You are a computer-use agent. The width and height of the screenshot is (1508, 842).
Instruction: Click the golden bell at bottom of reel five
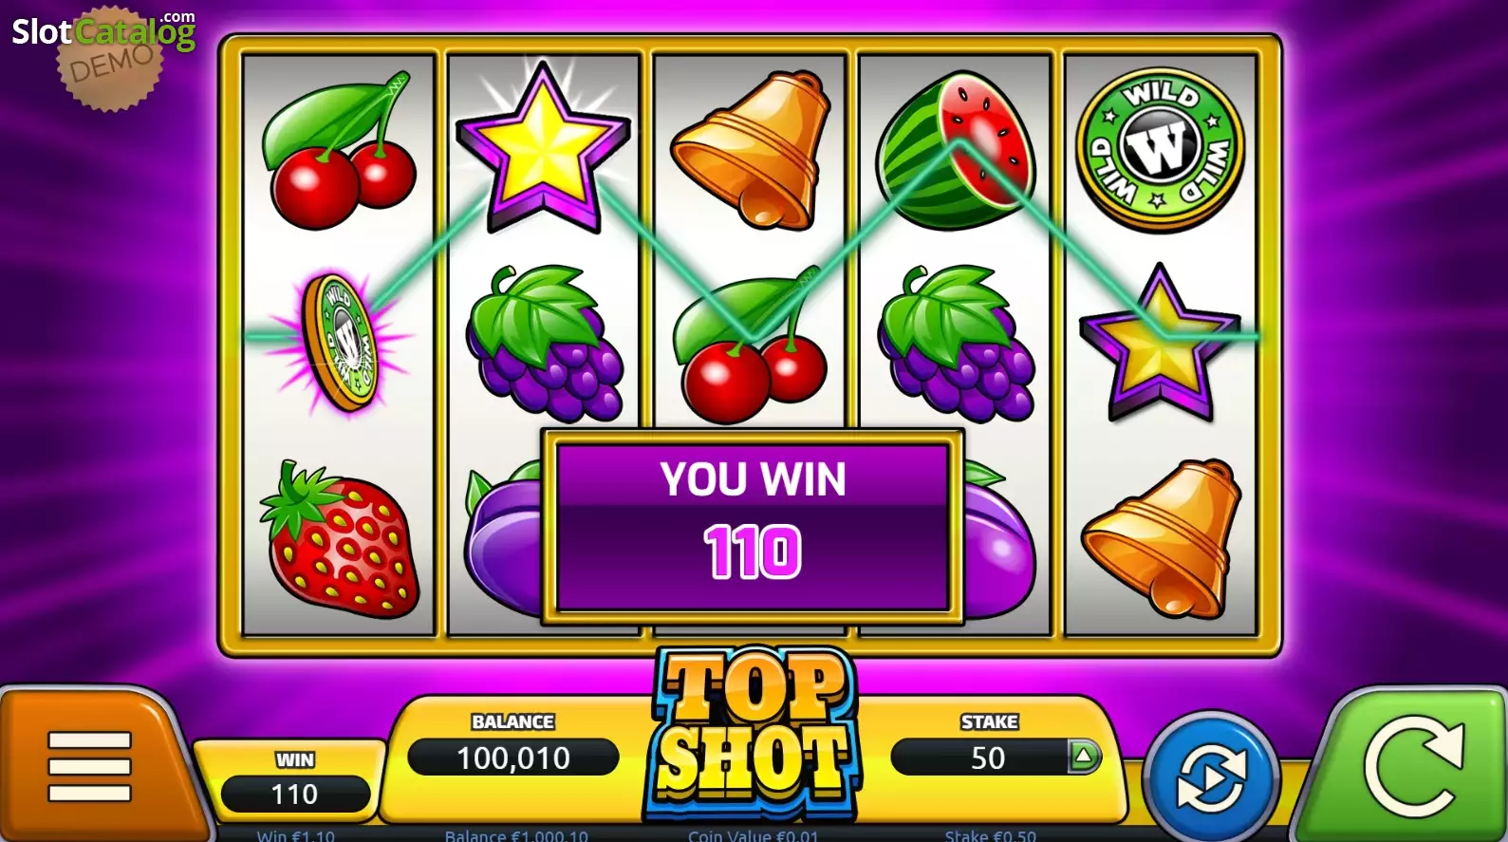click(x=1162, y=539)
